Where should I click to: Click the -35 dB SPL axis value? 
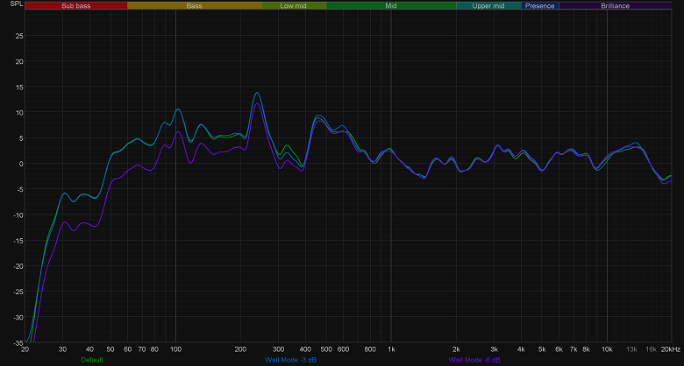click(18, 343)
